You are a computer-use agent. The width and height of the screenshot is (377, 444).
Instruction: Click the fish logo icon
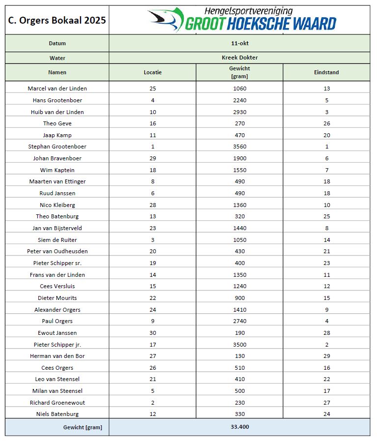pos(165,20)
